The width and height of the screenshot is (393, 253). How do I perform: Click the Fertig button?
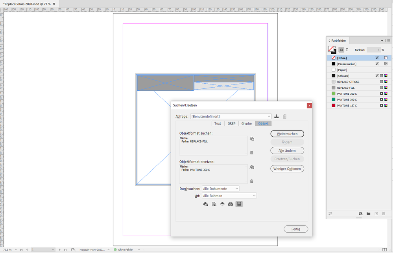coord(296,229)
